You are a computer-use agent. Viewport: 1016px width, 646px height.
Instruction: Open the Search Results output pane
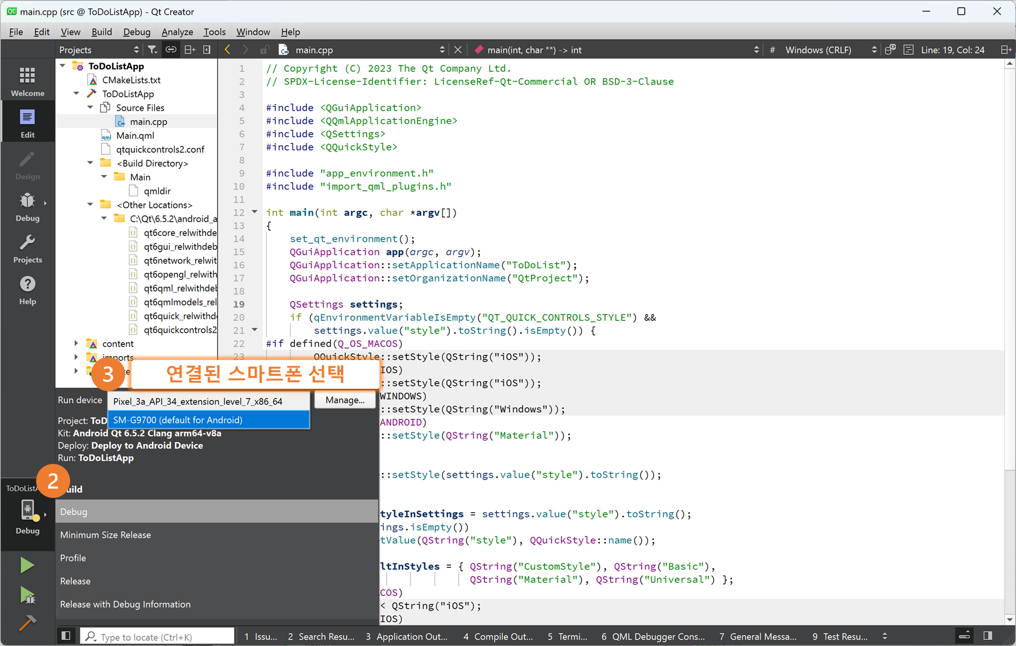321,636
